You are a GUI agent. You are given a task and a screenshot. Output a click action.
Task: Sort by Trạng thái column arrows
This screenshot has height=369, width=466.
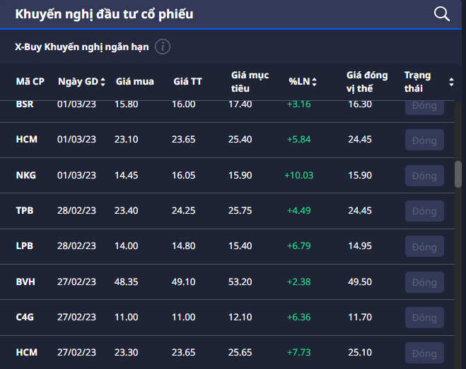pyautogui.click(x=451, y=82)
